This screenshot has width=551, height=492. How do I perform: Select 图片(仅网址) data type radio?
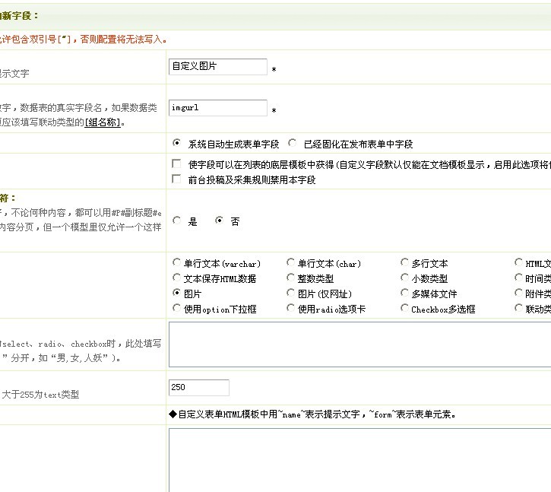[x=290, y=293]
